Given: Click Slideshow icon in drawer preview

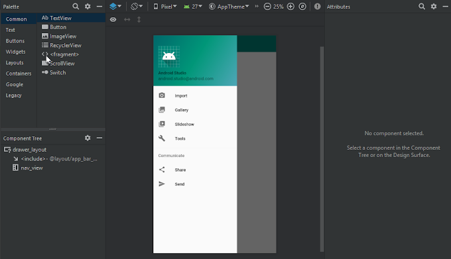Looking at the screenshot, I should tap(162, 124).
